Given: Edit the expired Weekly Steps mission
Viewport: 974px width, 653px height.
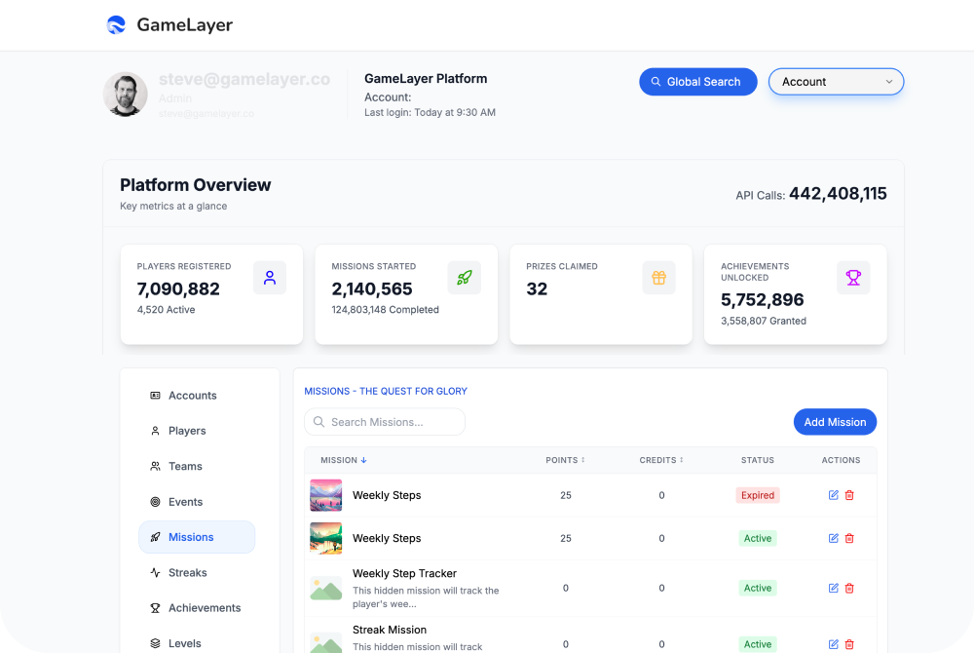Looking at the screenshot, I should [833, 495].
